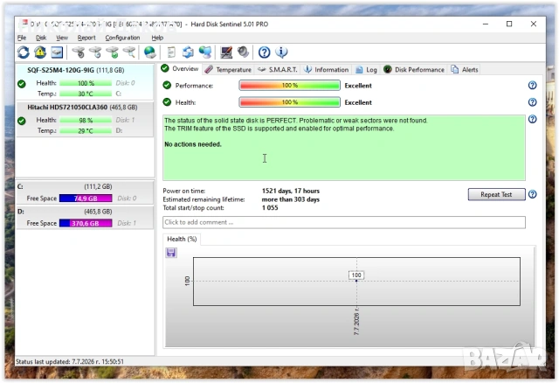559x383 pixels.
Task: Click the help icon beside Health bar
Action: tap(532, 102)
